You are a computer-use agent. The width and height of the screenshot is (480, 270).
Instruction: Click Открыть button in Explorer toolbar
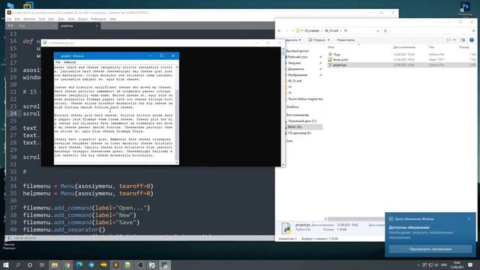click(x=316, y=40)
